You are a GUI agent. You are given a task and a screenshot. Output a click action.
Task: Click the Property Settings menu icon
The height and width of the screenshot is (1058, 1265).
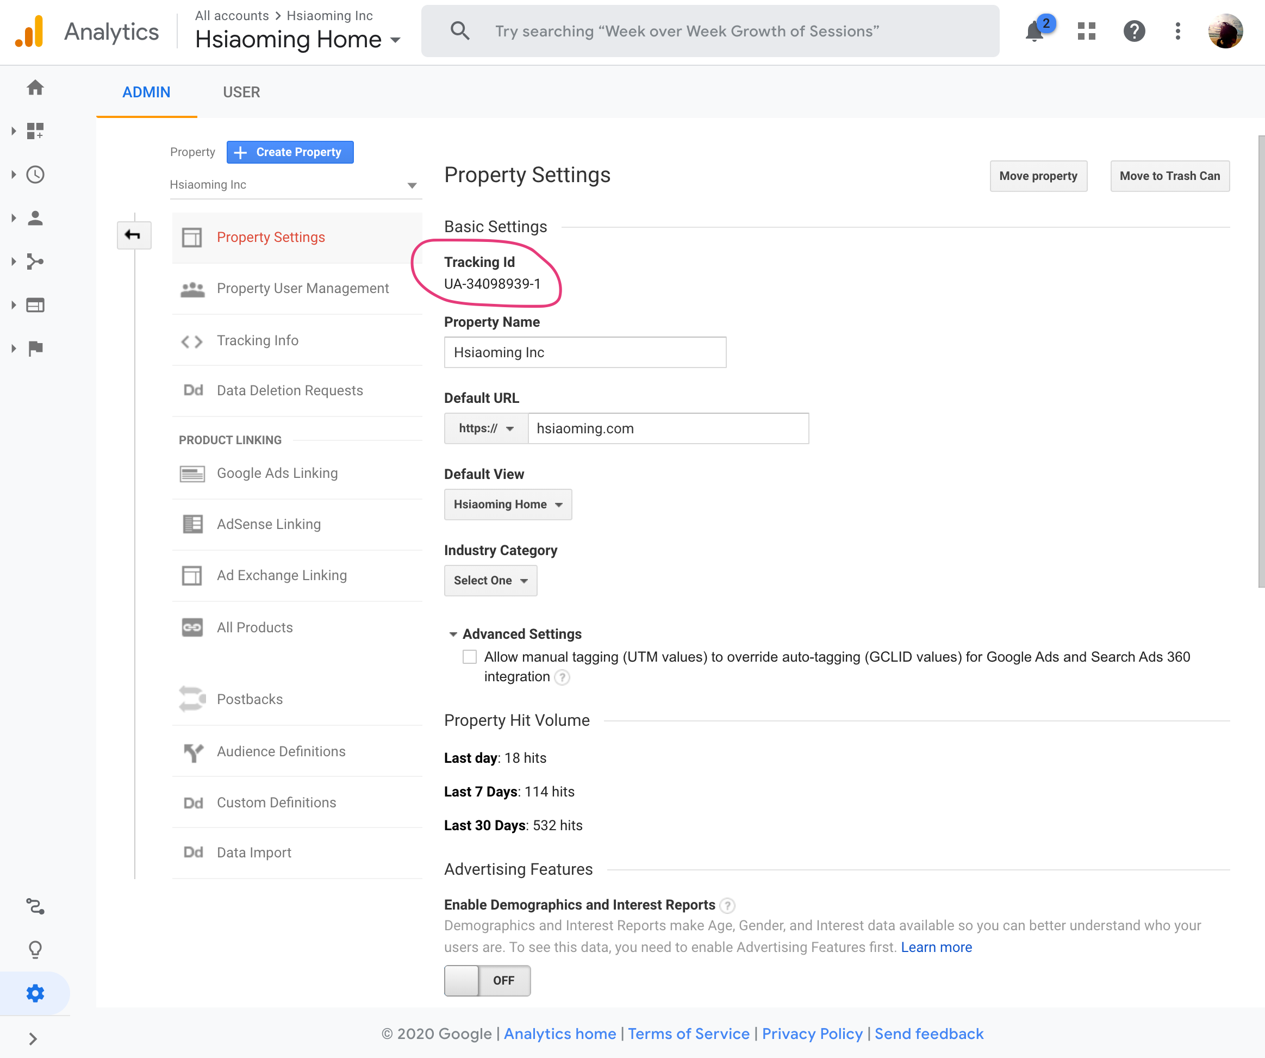192,238
